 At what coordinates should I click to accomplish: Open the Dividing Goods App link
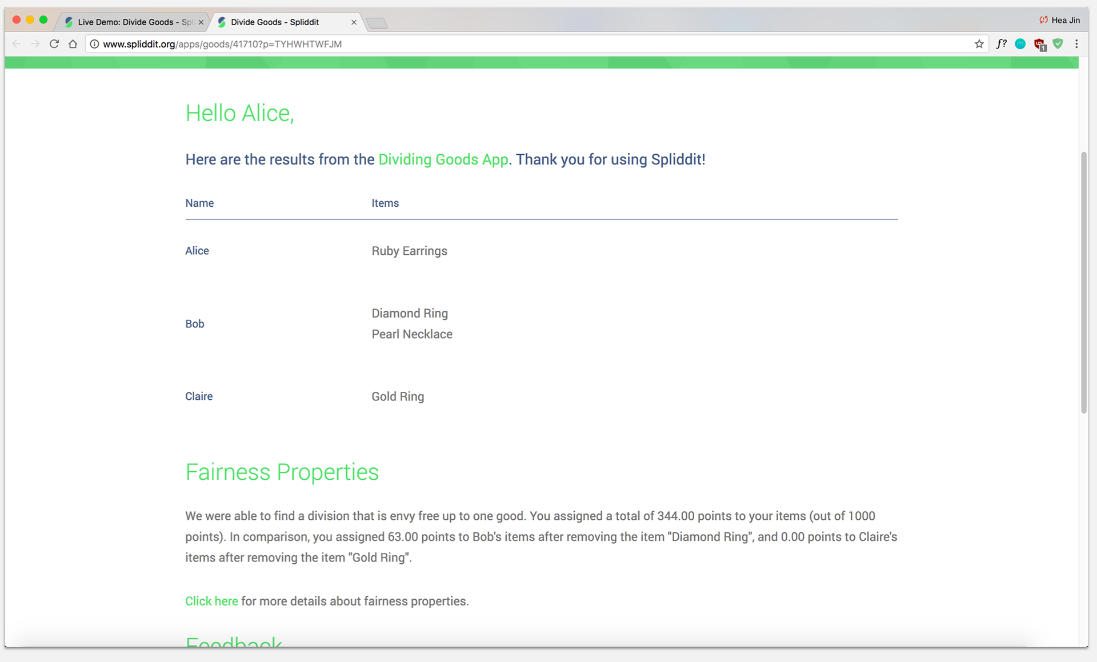(443, 159)
